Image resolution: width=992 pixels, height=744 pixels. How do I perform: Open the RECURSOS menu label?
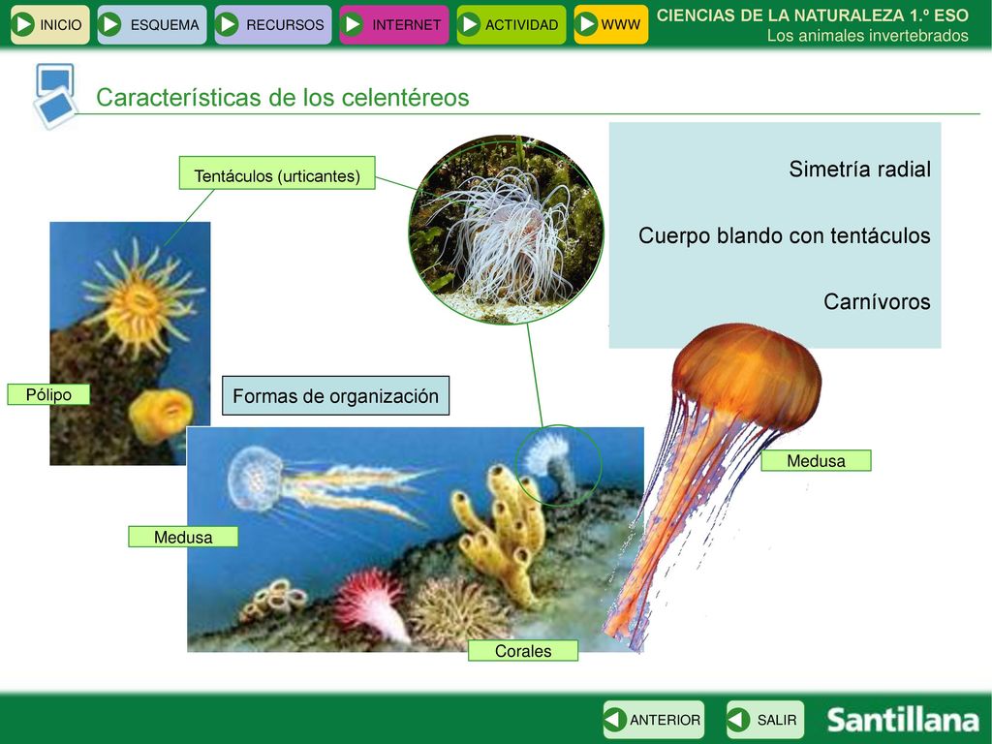click(286, 24)
